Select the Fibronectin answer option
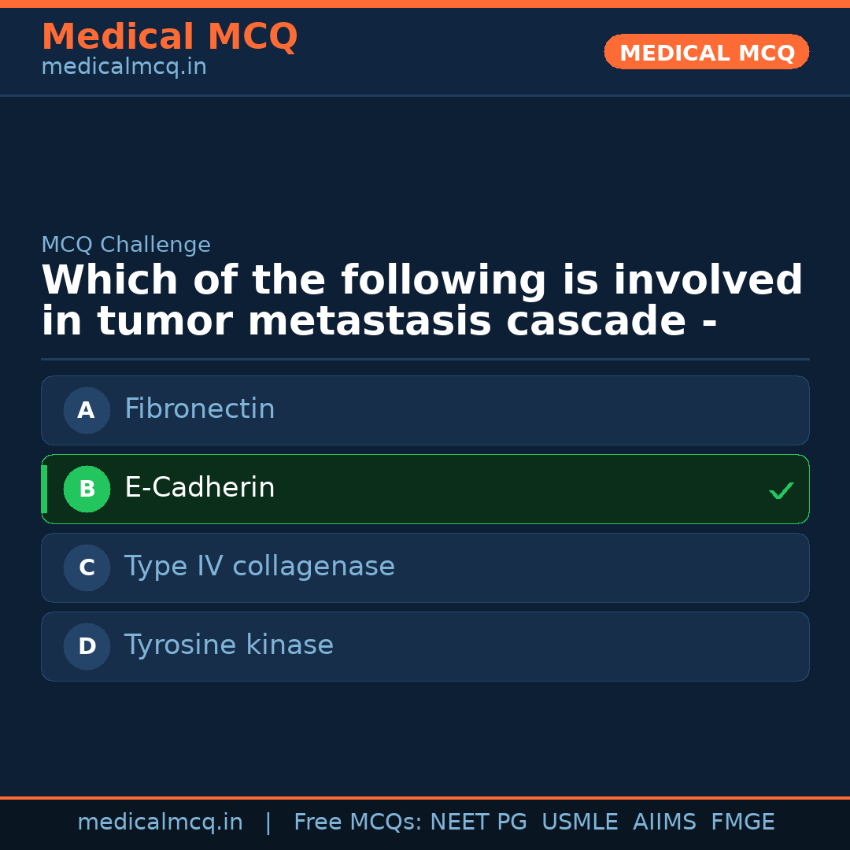Viewport: 850px width, 850px height. [x=425, y=410]
